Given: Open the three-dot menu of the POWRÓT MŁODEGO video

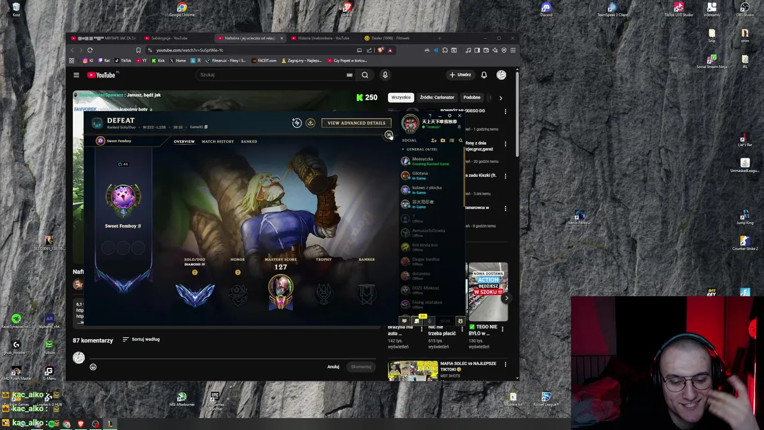Looking at the screenshot, I should (x=506, y=112).
